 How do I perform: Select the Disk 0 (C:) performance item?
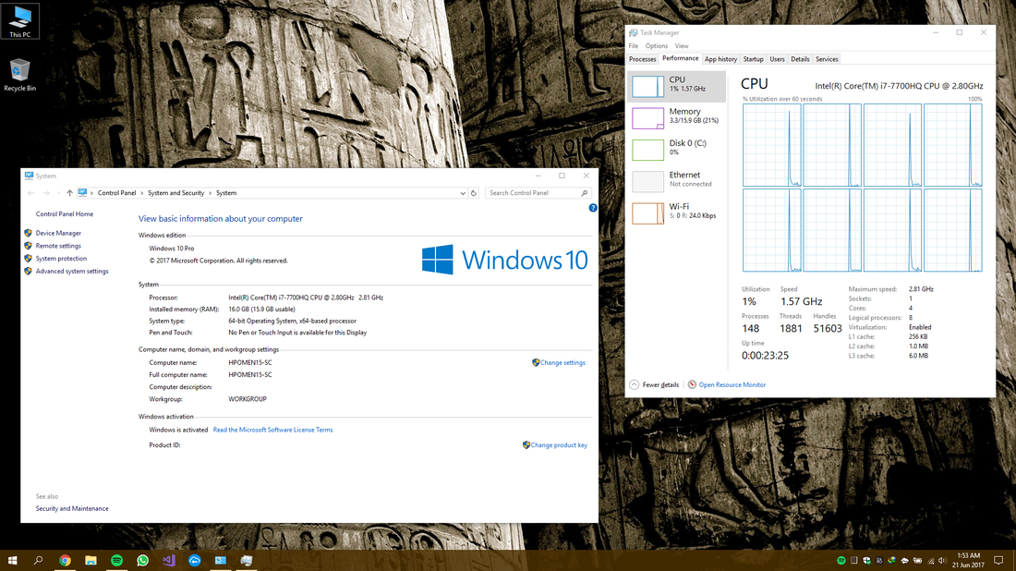(676, 150)
